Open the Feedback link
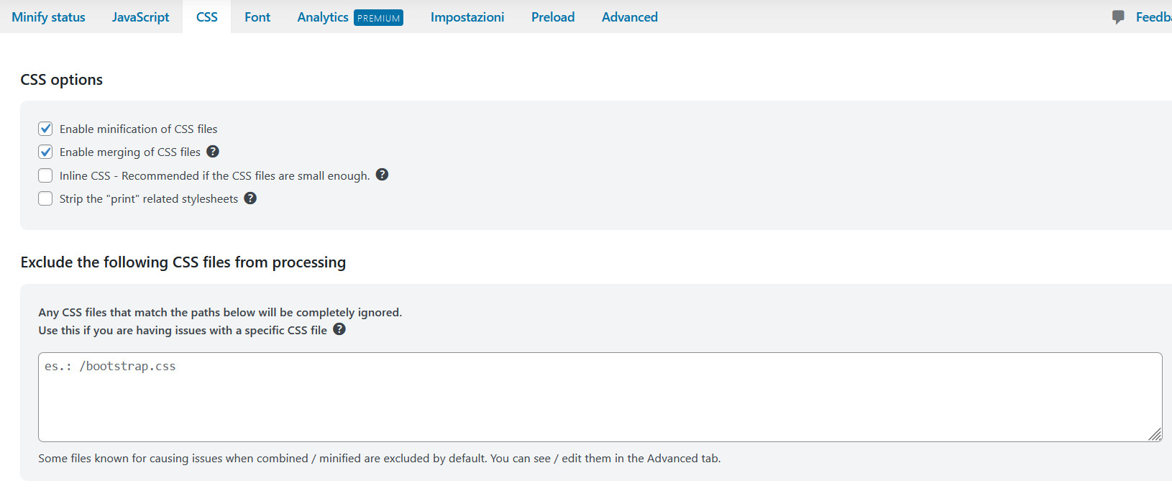This screenshot has height=491, width=1172. point(1153,17)
